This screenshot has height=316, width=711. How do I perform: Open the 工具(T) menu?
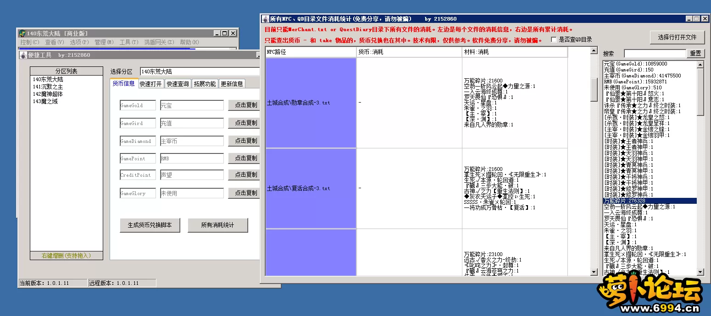129,42
